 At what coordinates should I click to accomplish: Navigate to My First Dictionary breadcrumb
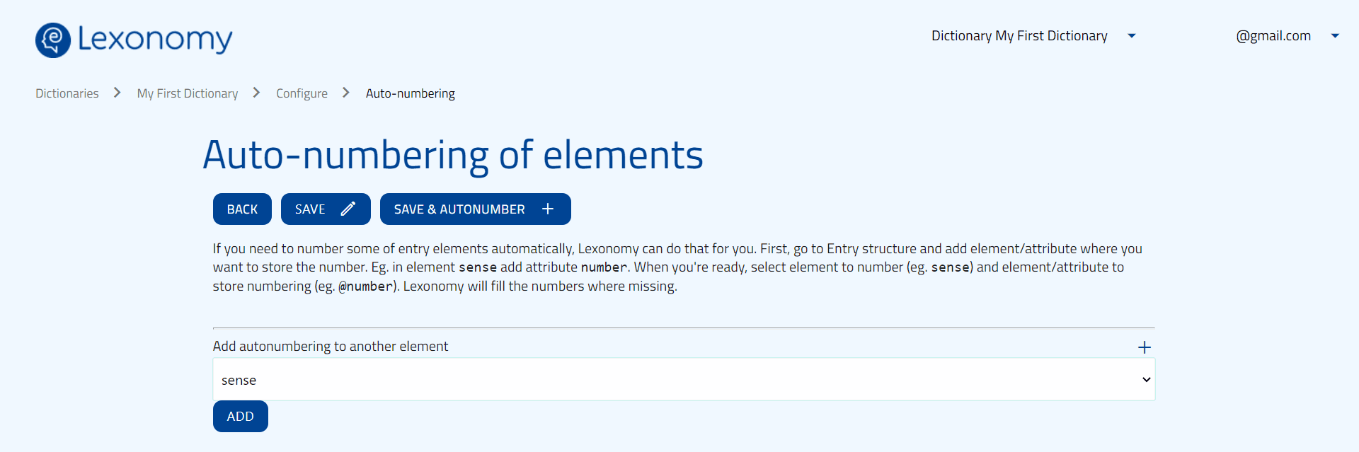188,93
